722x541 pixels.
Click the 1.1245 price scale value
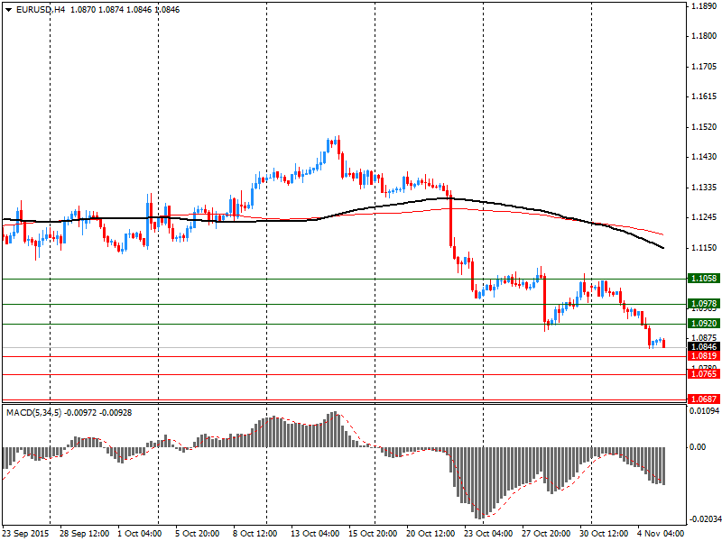pos(704,217)
